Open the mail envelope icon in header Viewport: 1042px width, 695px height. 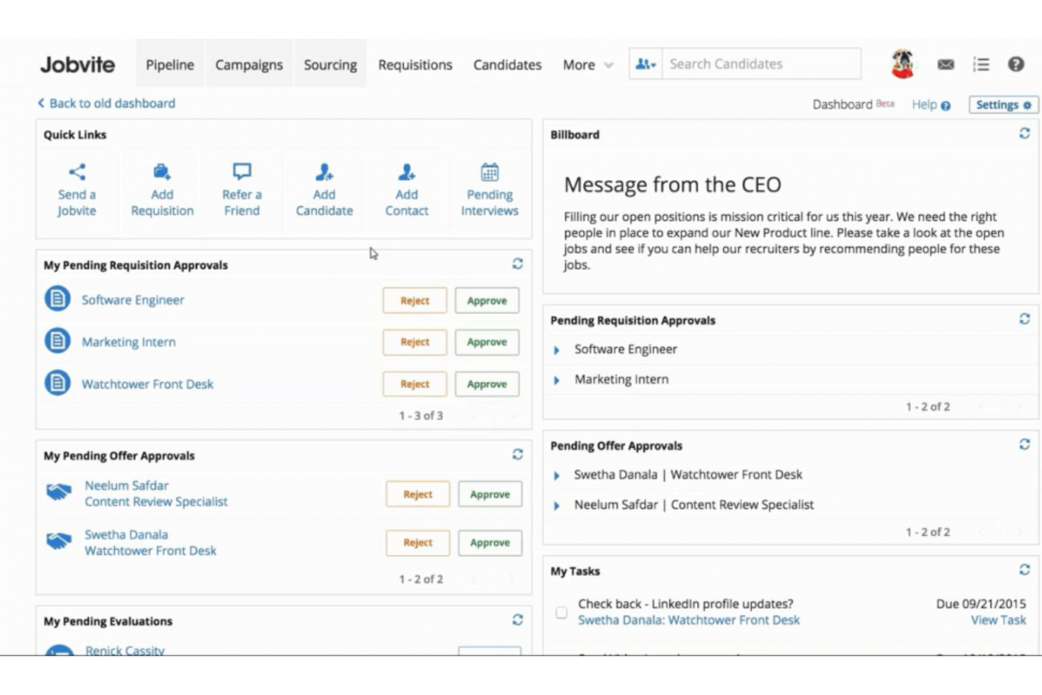point(946,65)
